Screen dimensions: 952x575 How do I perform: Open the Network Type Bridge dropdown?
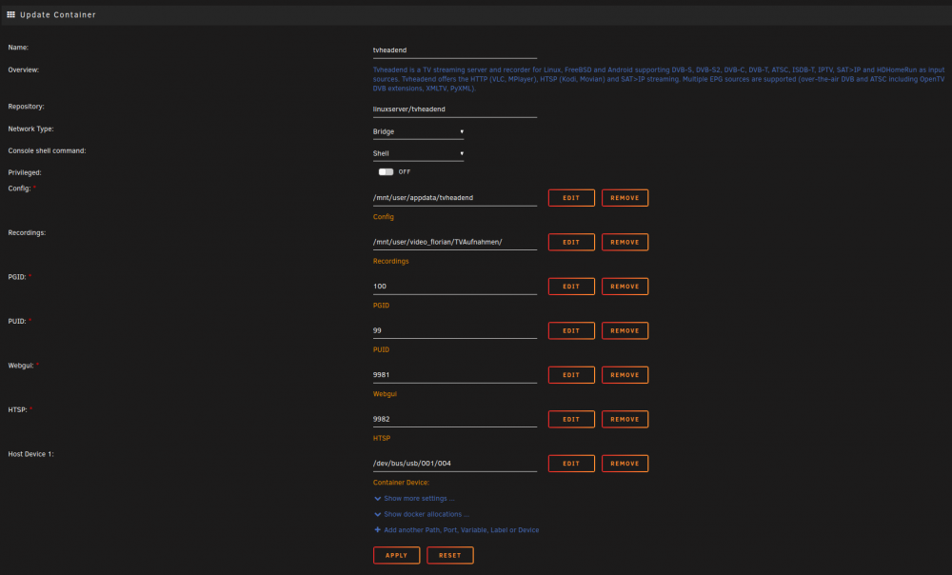coord(418,131)
